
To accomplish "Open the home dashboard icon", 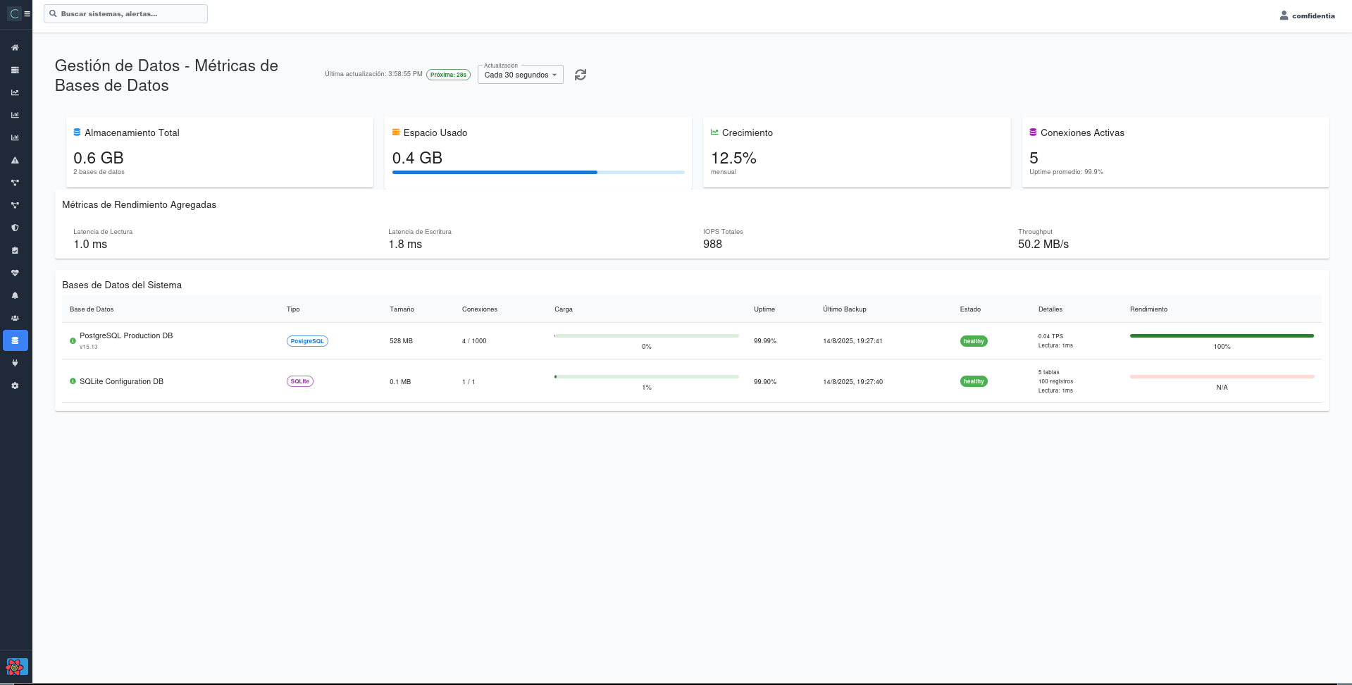I will point(15,47).
